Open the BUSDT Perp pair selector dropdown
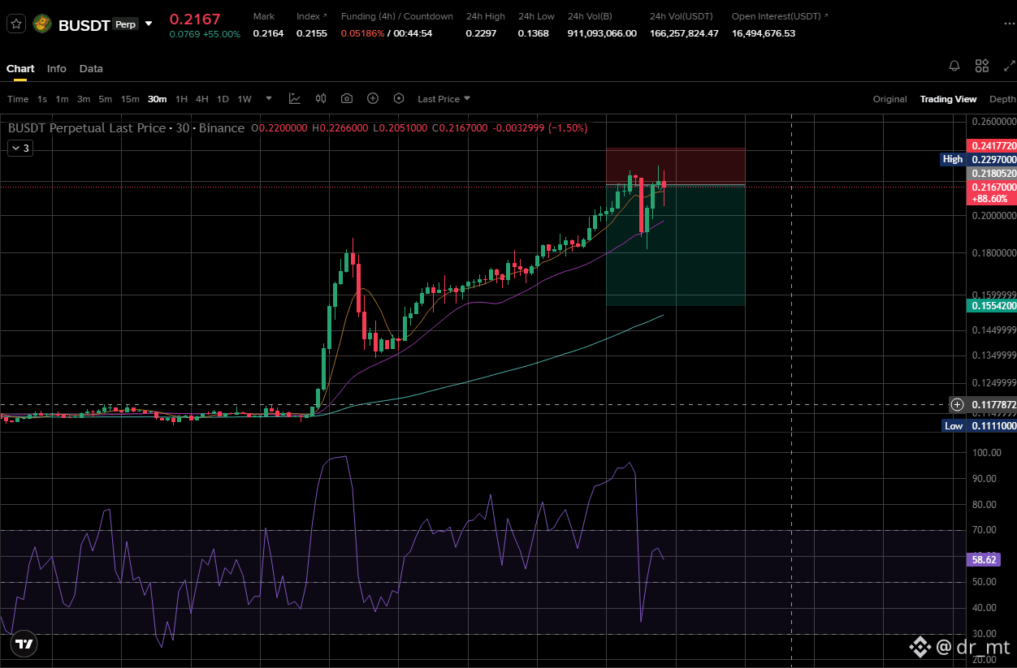The image size is (1017, 668). point(149,24)
